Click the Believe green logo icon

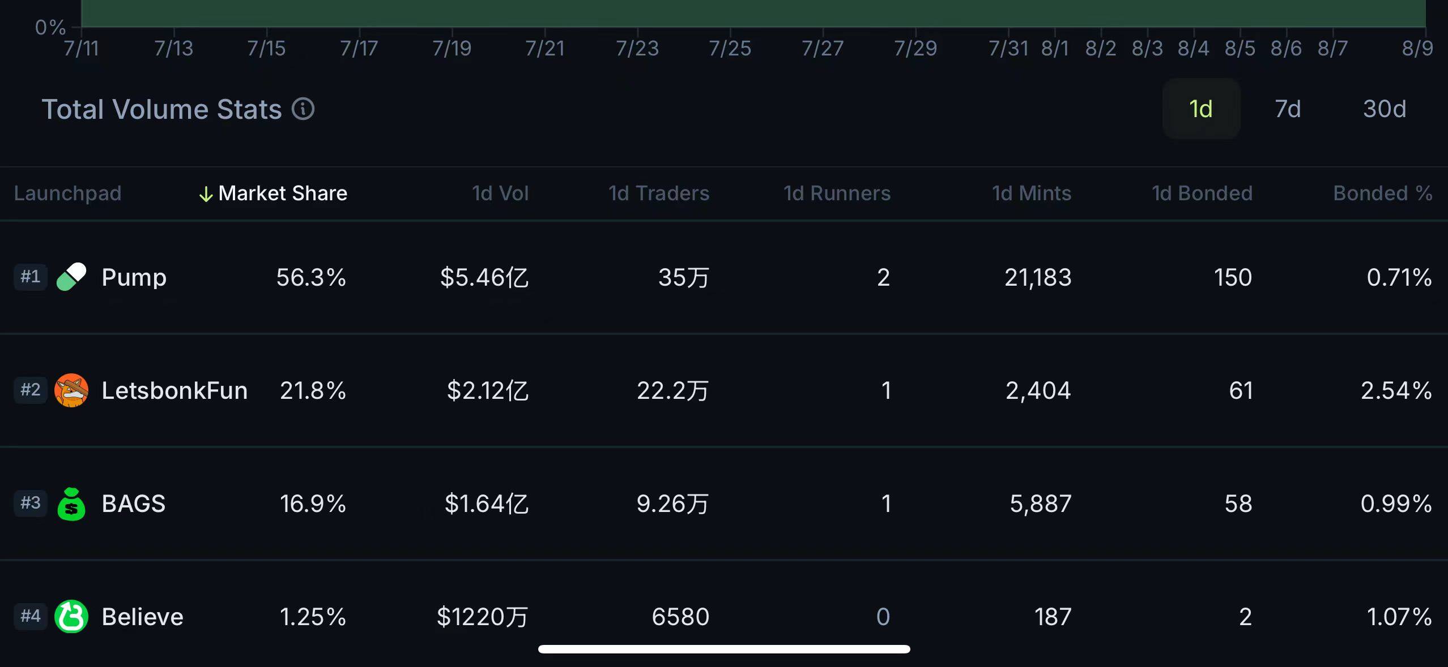click(x=71, y=616)
